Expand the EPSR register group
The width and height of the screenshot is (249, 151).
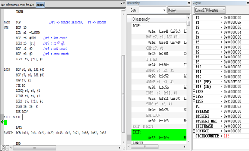pyautogui.click(x=194, y=101)
